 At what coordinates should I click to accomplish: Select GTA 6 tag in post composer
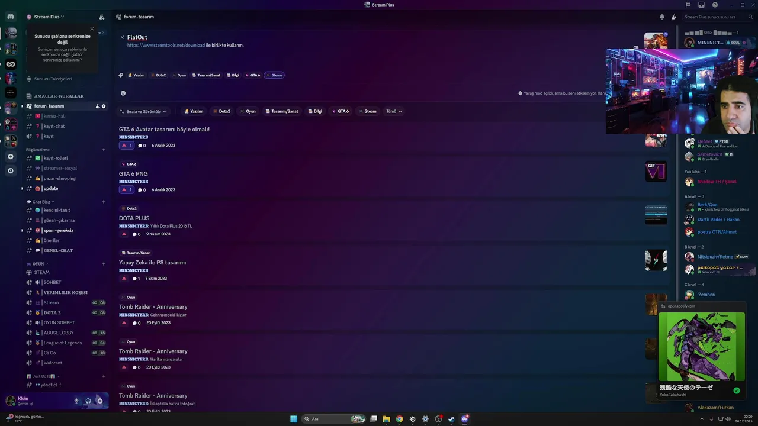coord(253,75)
